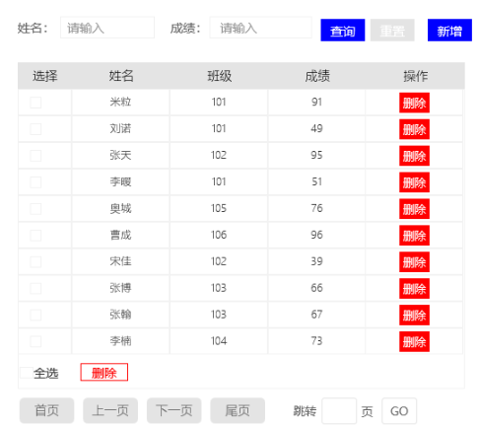Focus the 成绩 score input field

click(260, 28)
